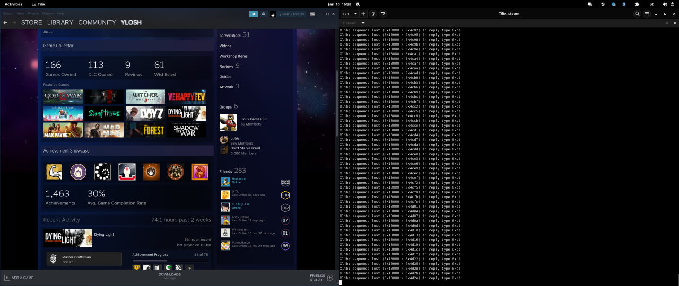Open the Help menu in Steam

(x=60, y=13)
